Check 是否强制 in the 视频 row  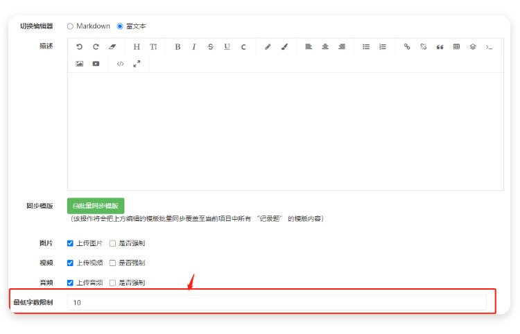[112, 263]
